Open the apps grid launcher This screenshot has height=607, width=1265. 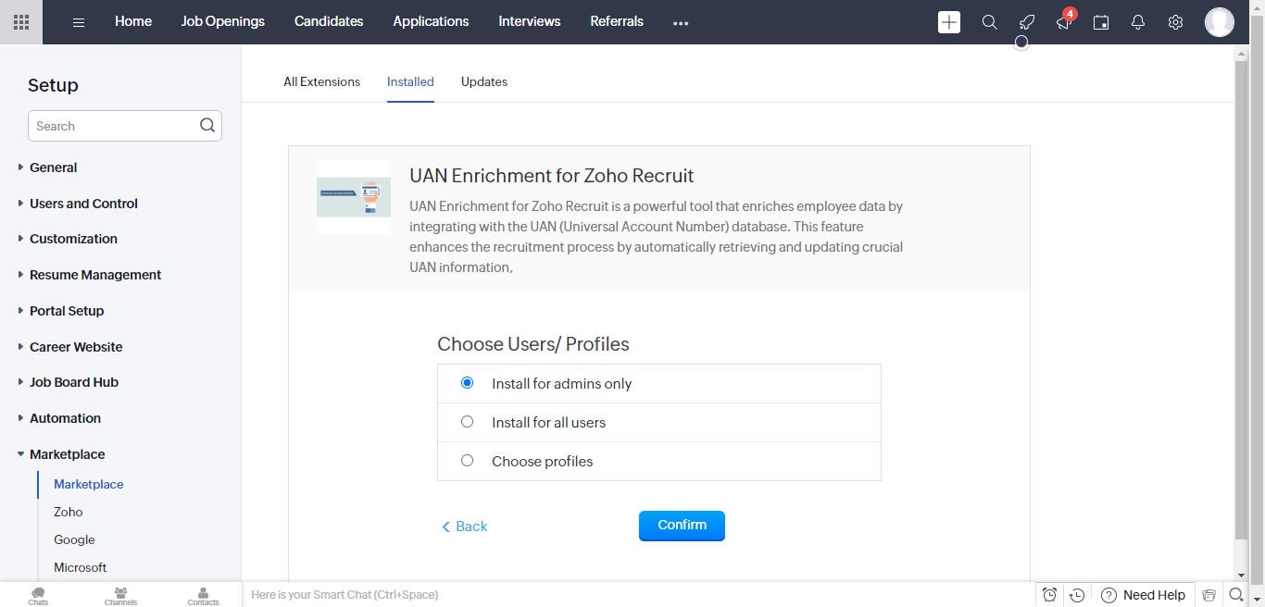pyautogui.click(x=21, y=22)
